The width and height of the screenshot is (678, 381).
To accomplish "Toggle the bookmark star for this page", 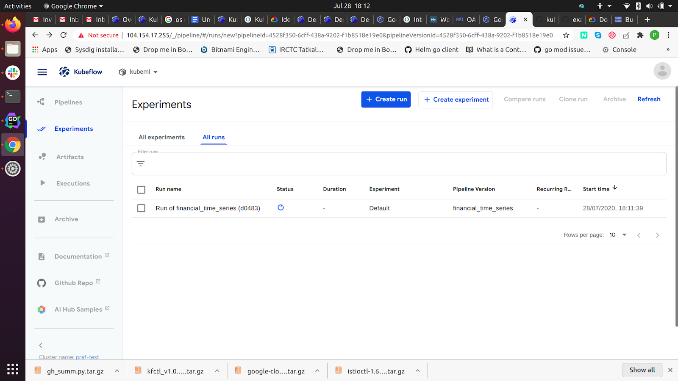I will pyautogui.click(x=566, y=35).
